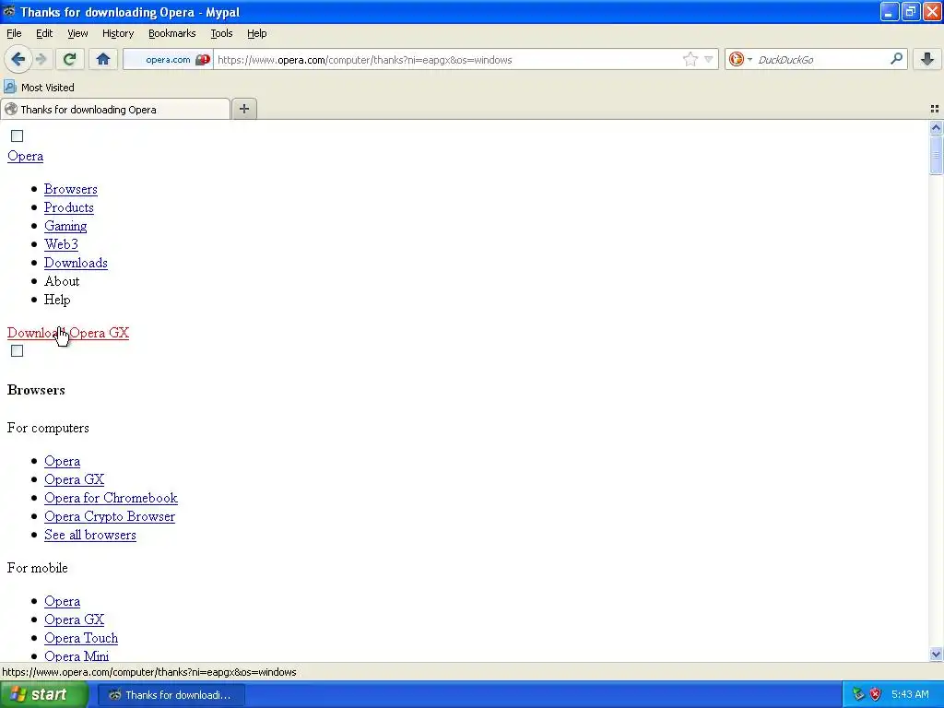Click the DuckDuckGo search box
This screenshot has height=708, width=944.
click(821, 60)
